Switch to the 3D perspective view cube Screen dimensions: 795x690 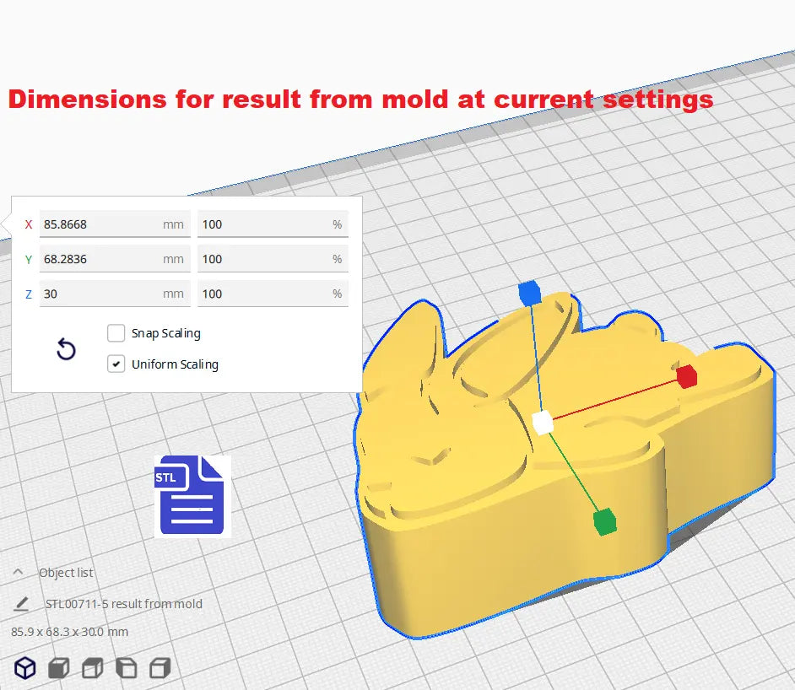25,669
